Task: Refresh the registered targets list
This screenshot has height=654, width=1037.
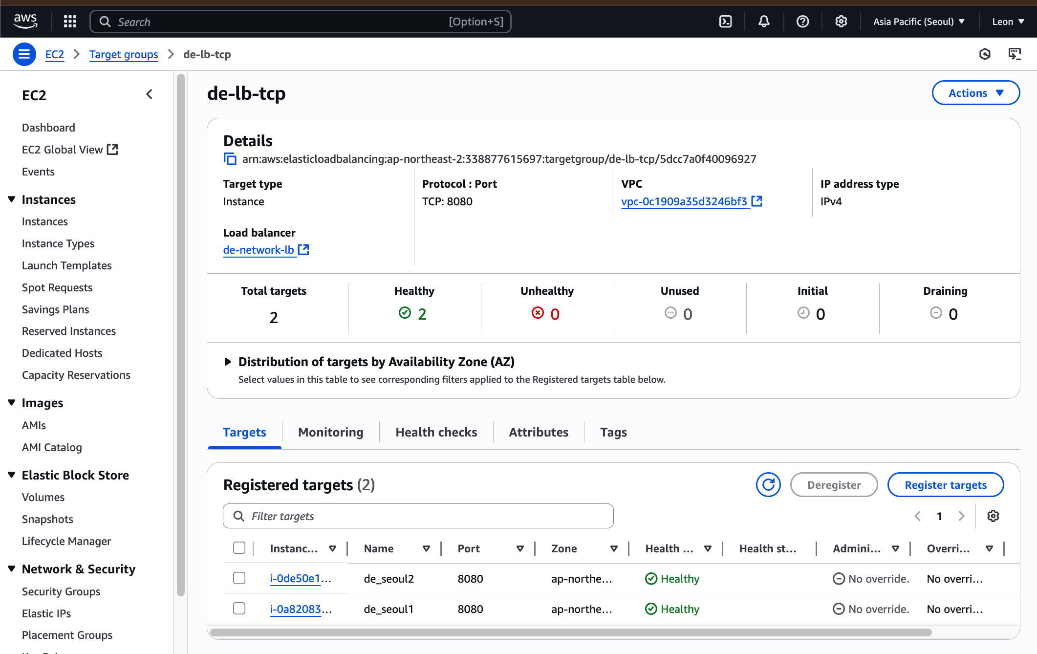Action: point(768,485)
